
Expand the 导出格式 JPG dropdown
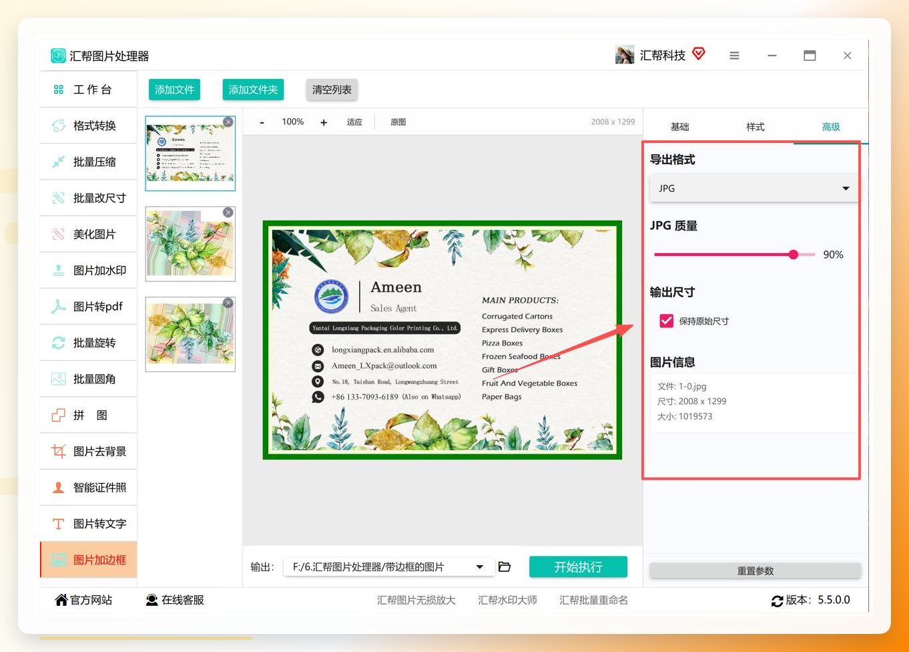tap(753, 188)
